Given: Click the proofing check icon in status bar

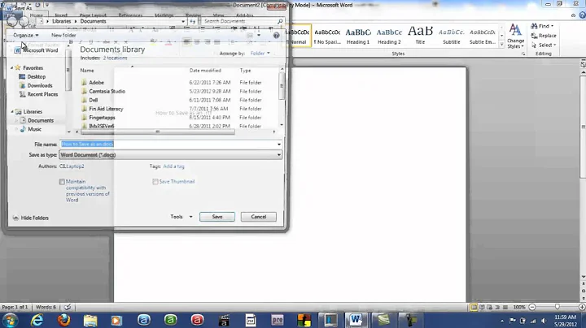Looking at the screenshot, I should pyautogui.click(x=68, y=307).
